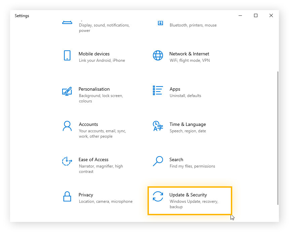
Task: Click the Search magnifying glass icon
Action: point(158,161)
